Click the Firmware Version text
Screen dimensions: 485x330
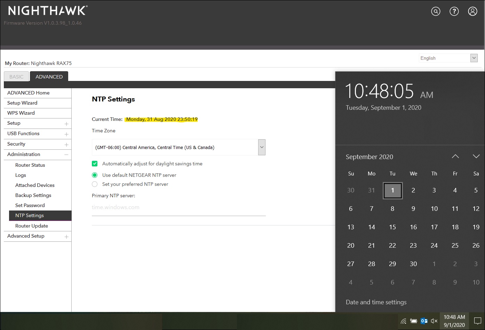click(x=43, y=23)
